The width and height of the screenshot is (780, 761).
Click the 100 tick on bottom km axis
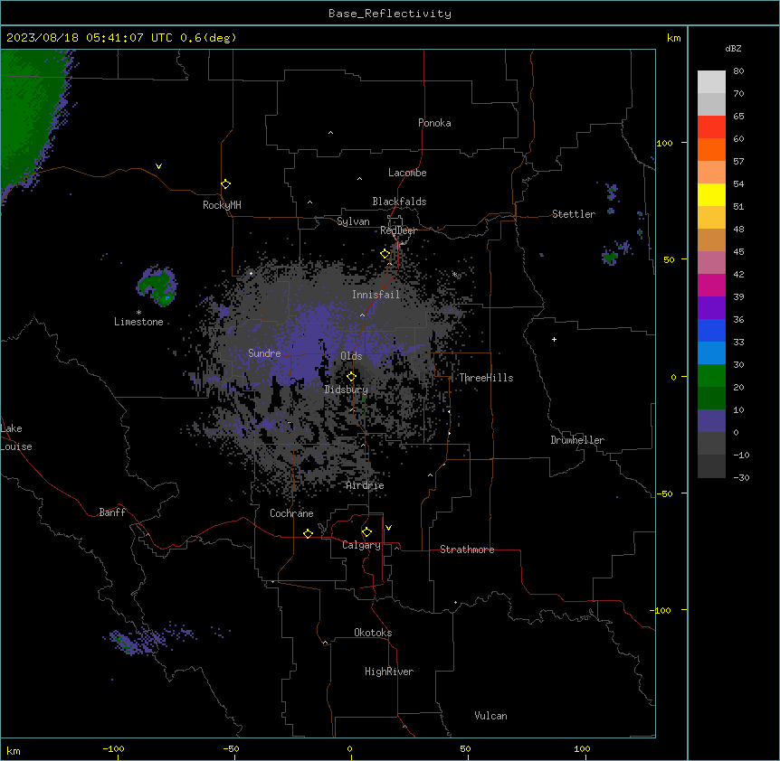(x=582, y=748)
